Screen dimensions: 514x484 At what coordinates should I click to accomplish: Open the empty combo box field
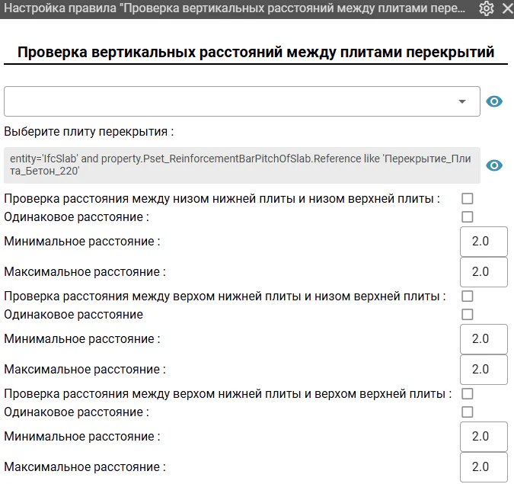(242, 101)
